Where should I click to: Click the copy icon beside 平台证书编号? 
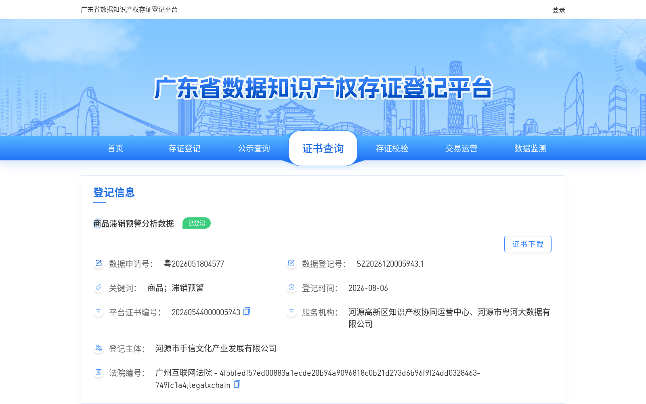(x=247, y=311)
